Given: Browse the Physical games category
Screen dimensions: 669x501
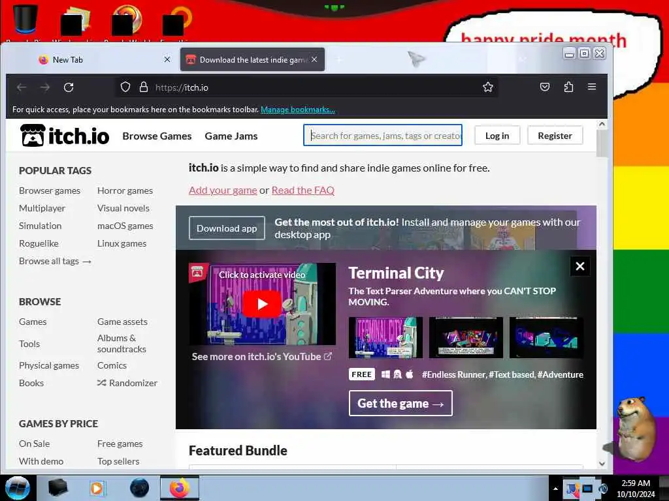Looking at the screenshot, I should tap(49, 365).
